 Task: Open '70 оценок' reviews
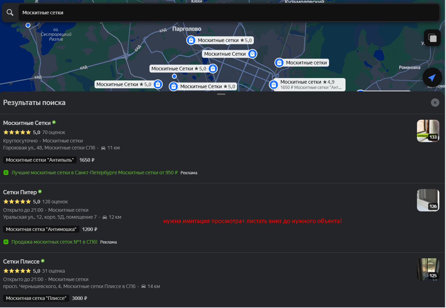[54, 132]
